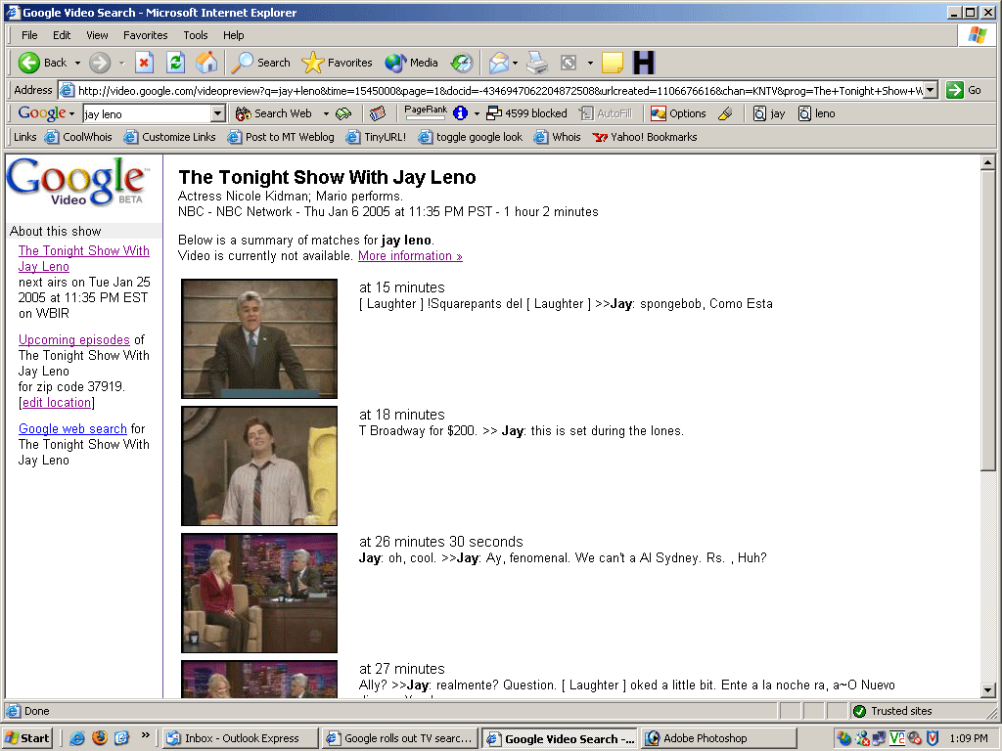Open the Google toolbar search box dropdown

pos(218,113)
